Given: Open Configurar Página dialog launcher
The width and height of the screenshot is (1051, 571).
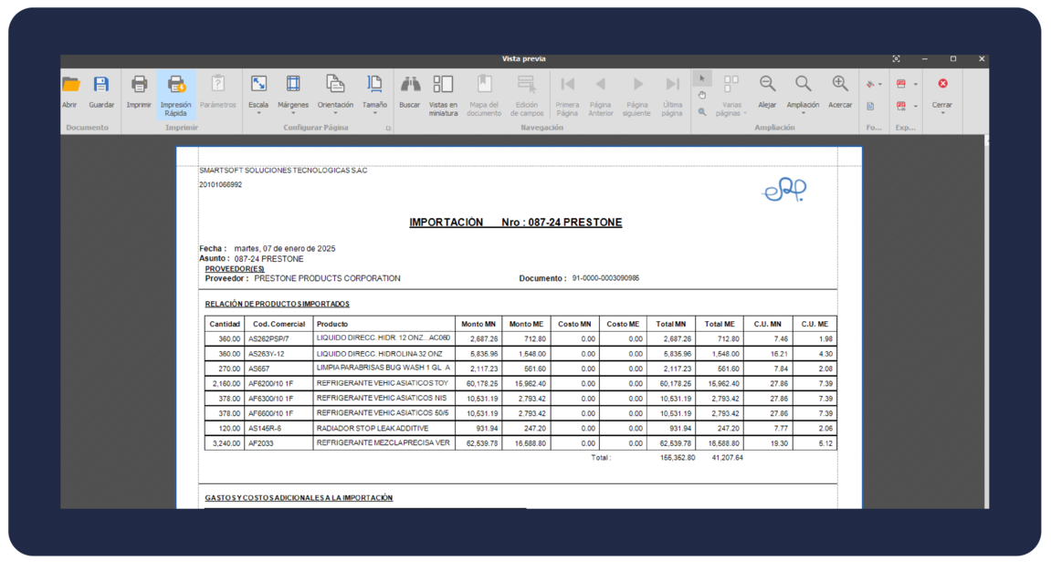Looking at the screenshot, I should (388, 129).
